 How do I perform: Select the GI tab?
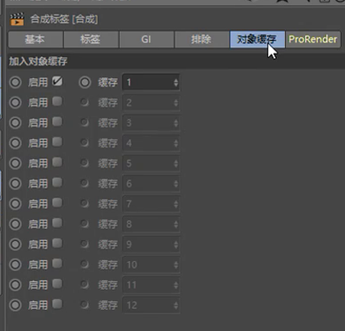147,40
